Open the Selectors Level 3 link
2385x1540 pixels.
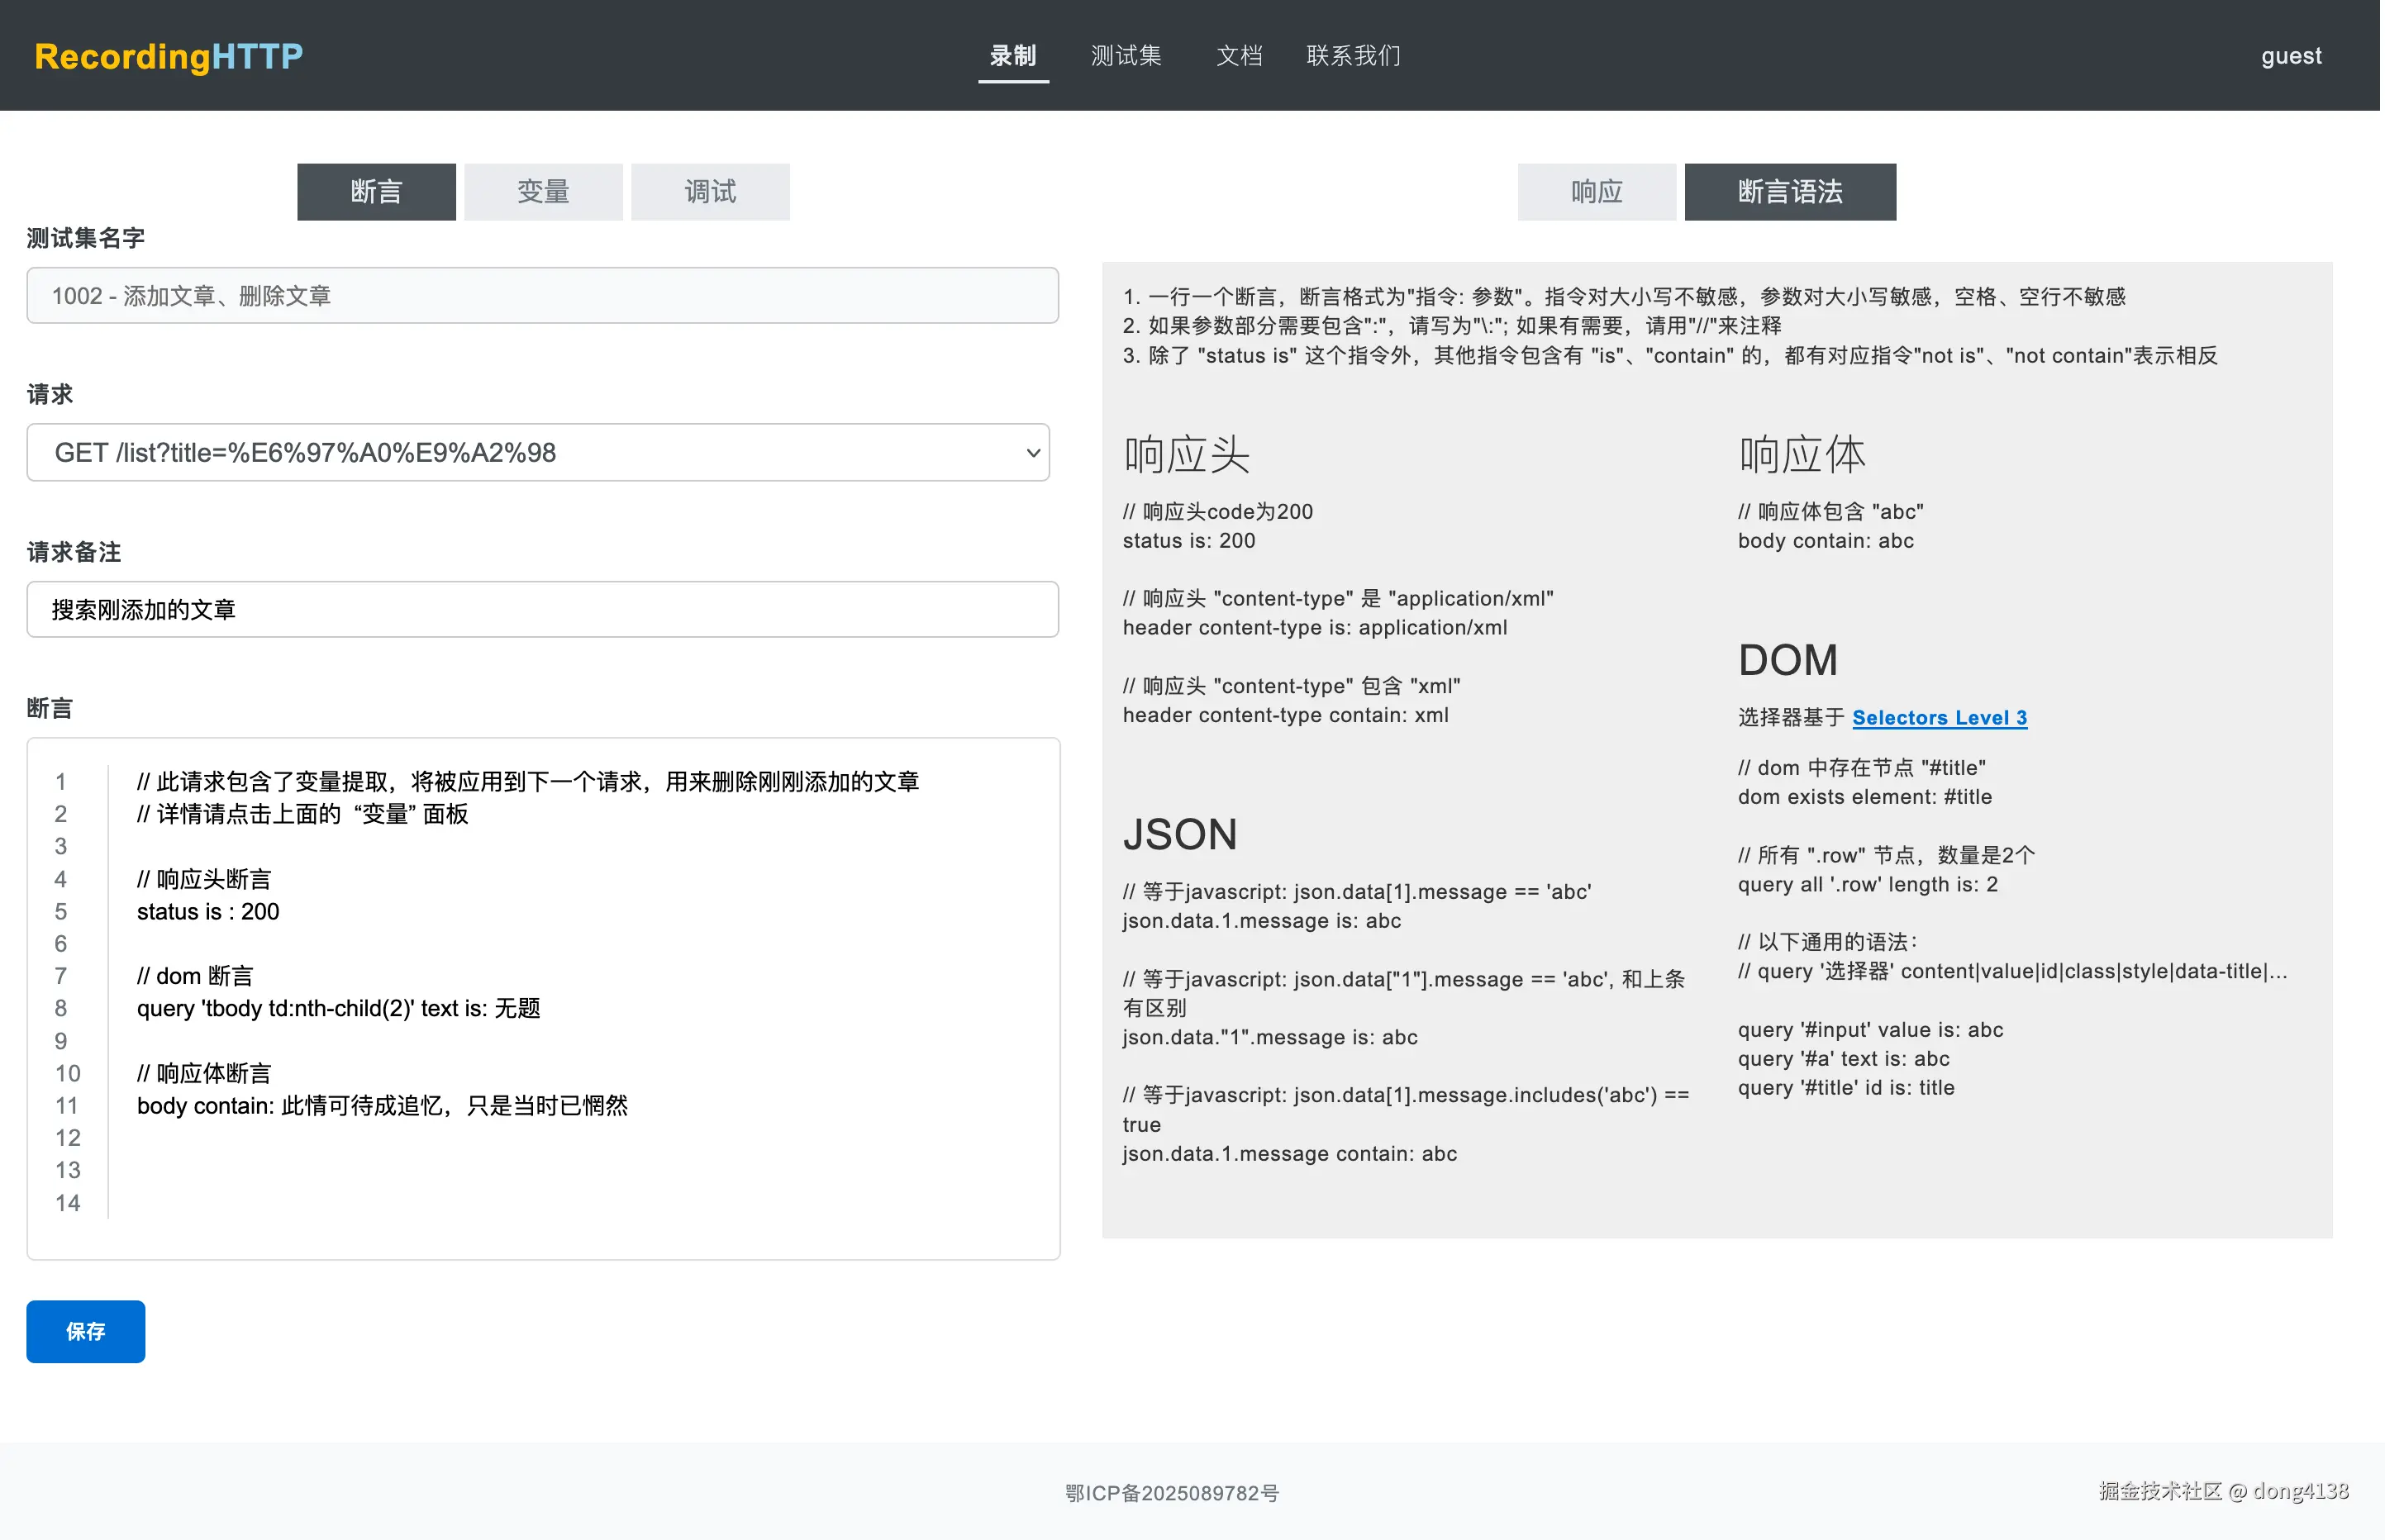coord(1939,717)
